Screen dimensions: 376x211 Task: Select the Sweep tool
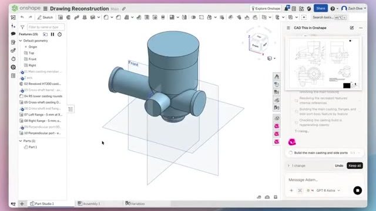point(76,17)
